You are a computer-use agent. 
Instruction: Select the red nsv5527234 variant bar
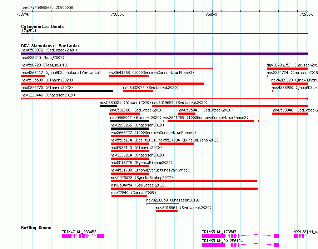pos(176,144)
